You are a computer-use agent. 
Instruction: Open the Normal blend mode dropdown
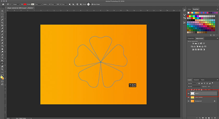194,87
